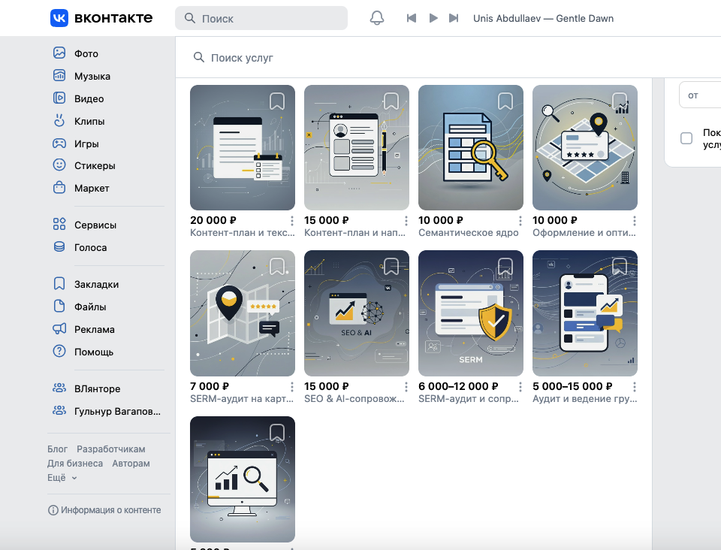Open the Музыка section icon
Viewport: 721px width, 550px height.
tap(59, 75)
